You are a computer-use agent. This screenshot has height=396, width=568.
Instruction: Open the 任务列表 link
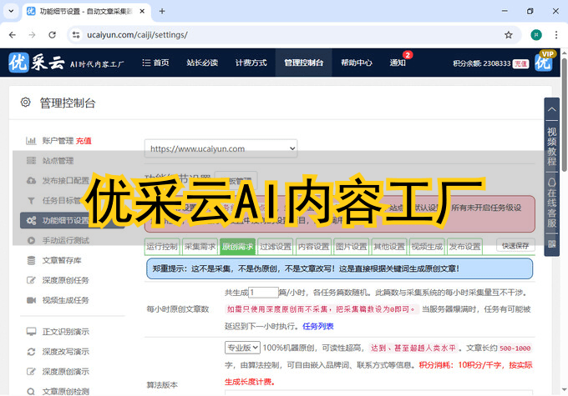click(x=317, y=326)
